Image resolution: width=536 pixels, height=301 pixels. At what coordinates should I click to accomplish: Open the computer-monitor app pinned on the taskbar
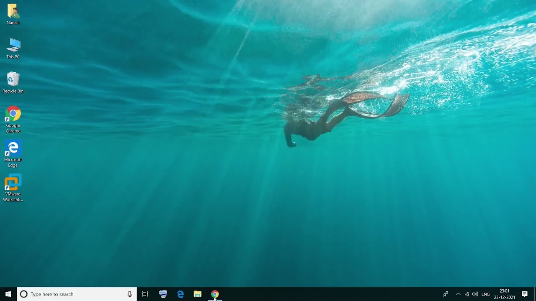[163, 294]
